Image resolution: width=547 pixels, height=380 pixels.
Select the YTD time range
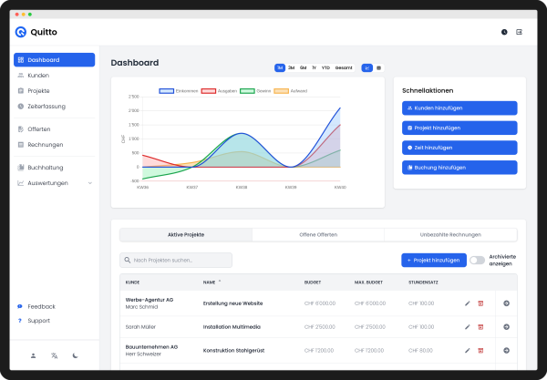tap(325, 67)
